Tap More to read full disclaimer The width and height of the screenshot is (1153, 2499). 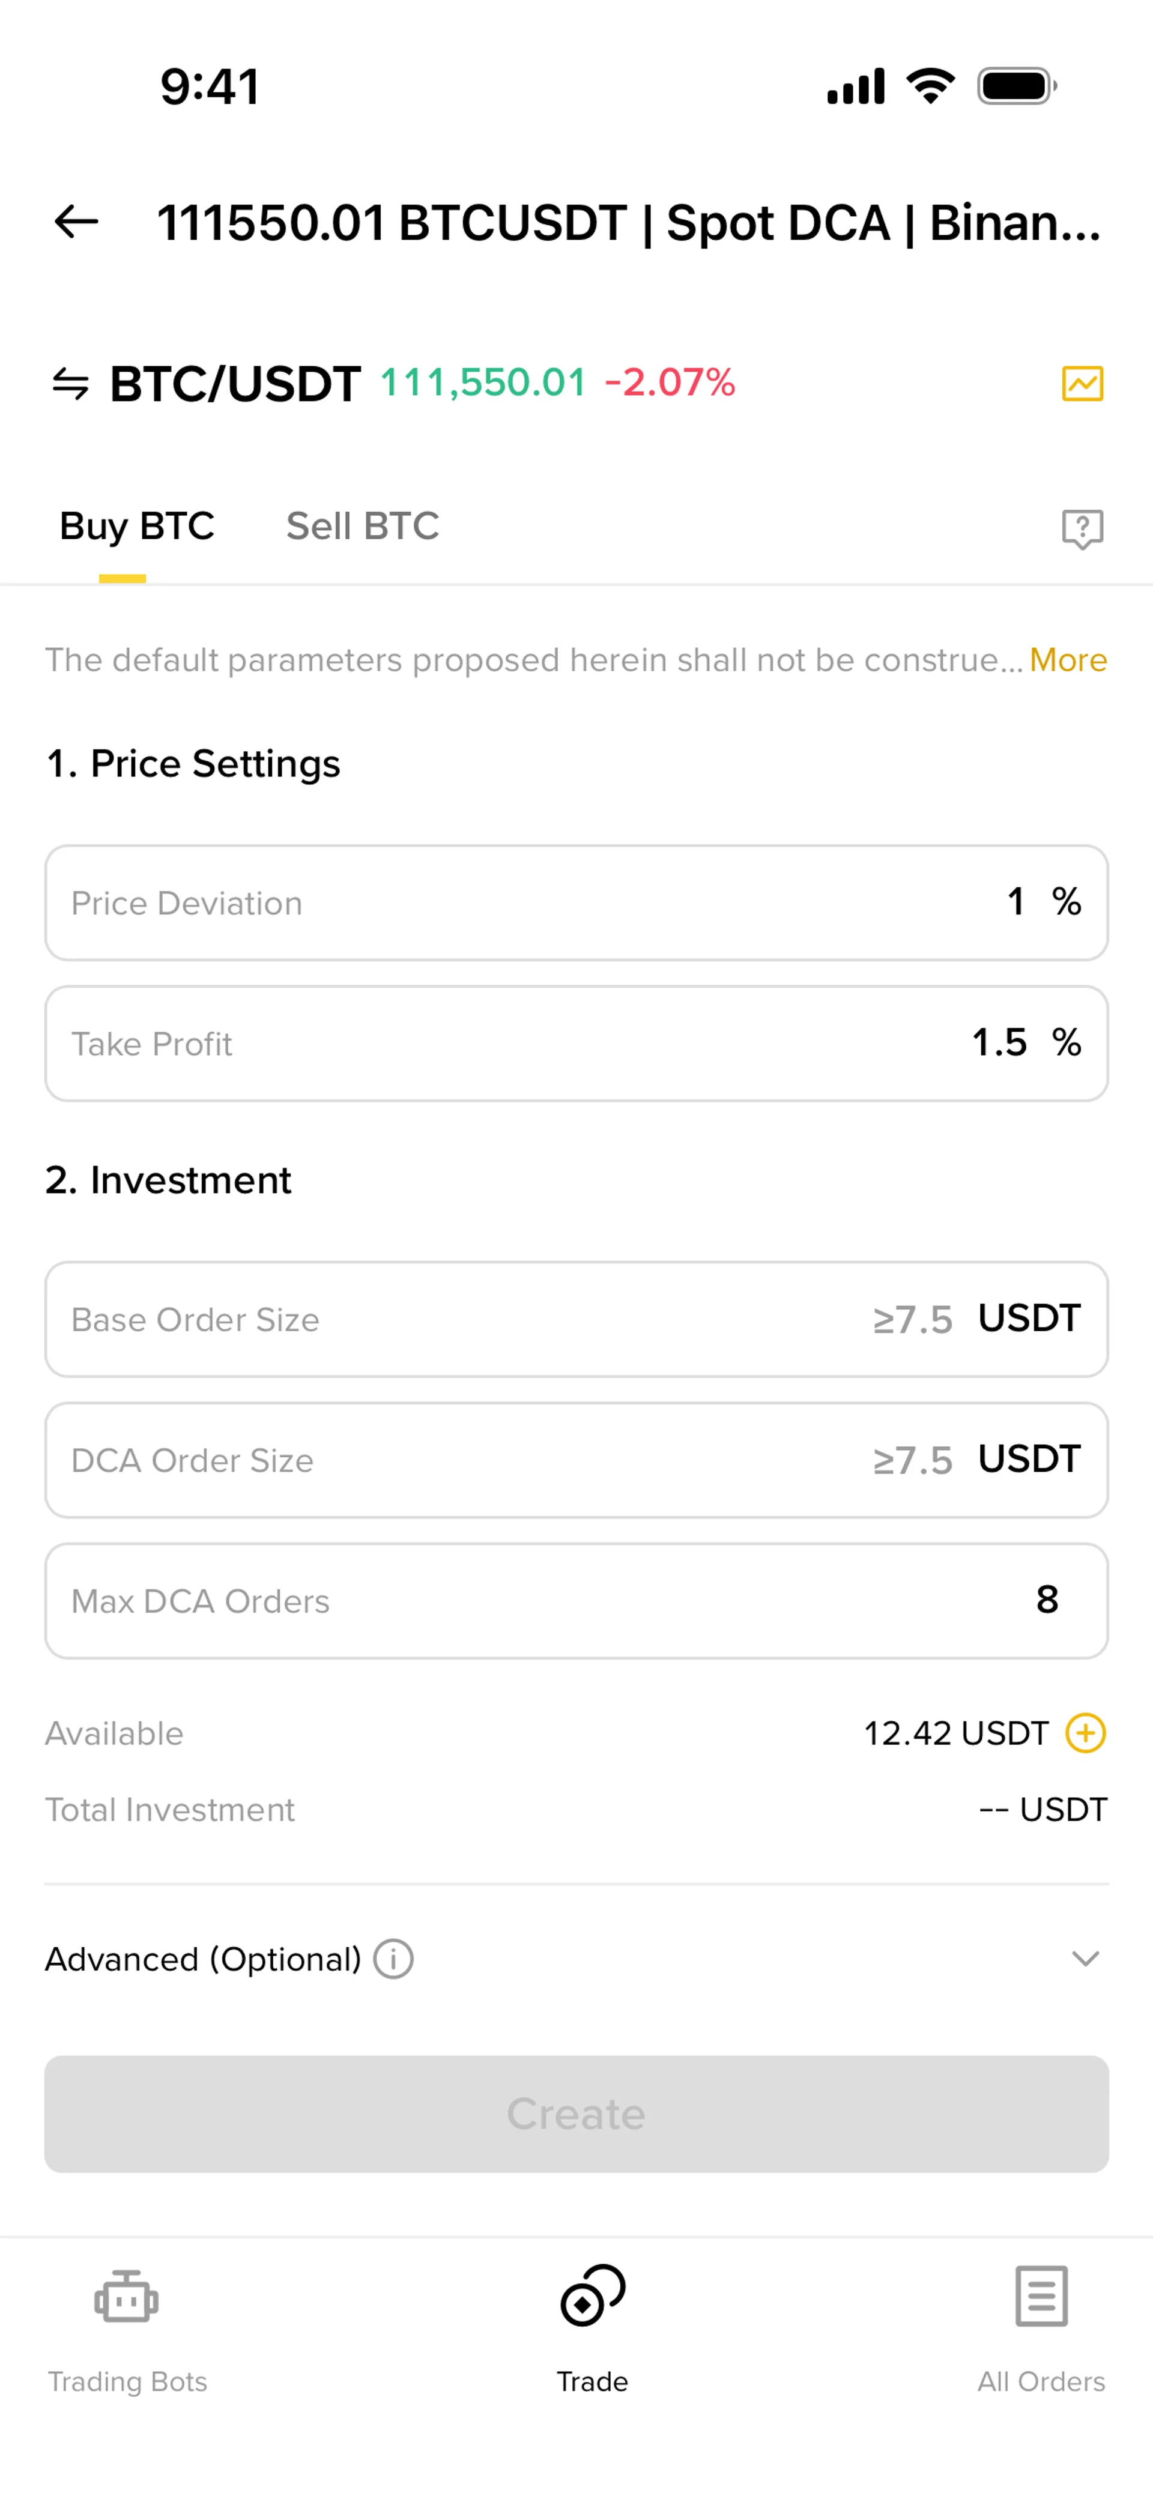coord(1068,660)
